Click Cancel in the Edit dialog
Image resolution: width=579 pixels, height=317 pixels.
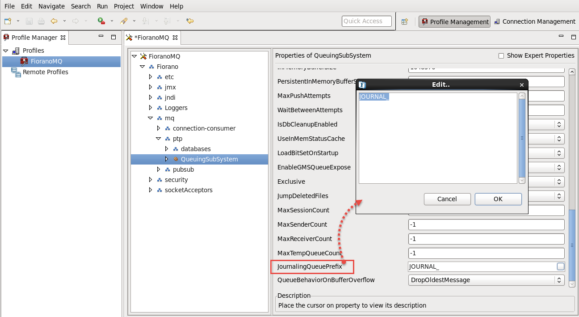tap(447, 199)
